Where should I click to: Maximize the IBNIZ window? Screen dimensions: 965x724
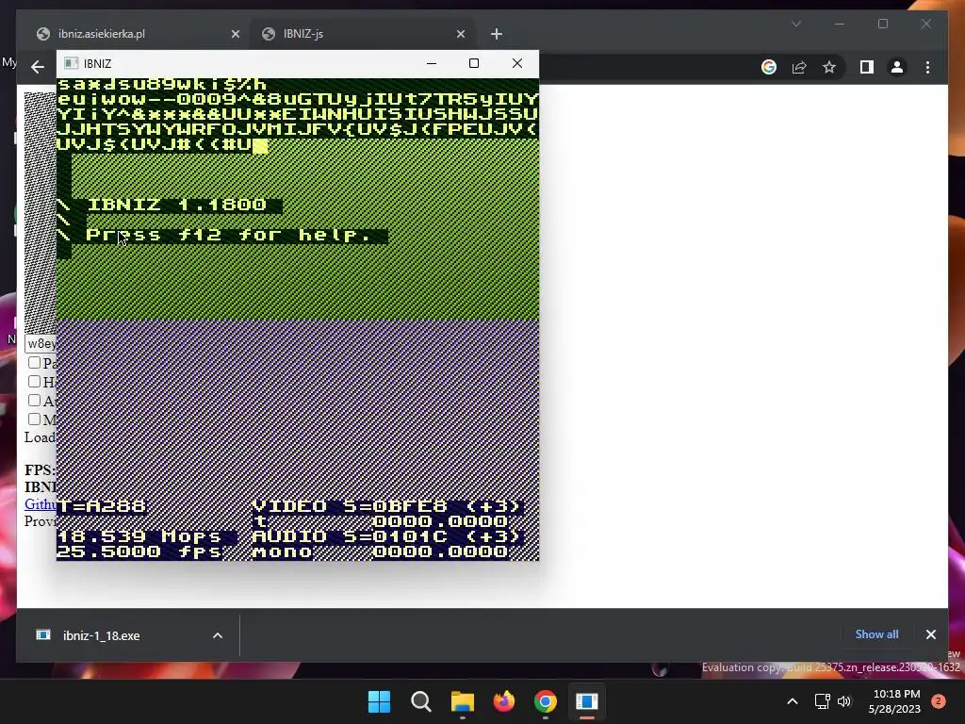tap(474, 63)
